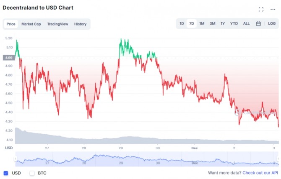Screen dimensions: 281x179
Task: Select the Price tab
Action: tap(11, 24)
